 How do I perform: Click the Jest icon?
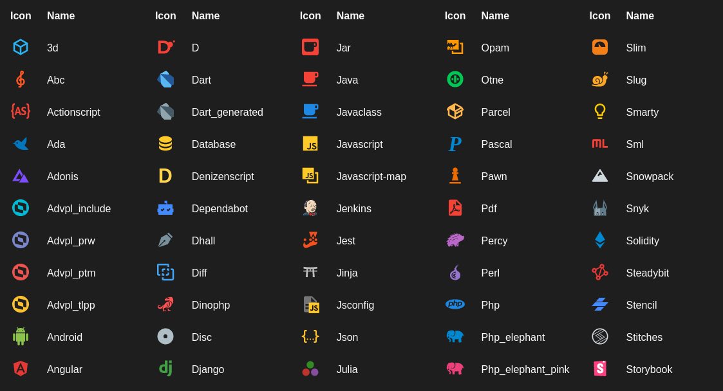click(x=310, y=240)
